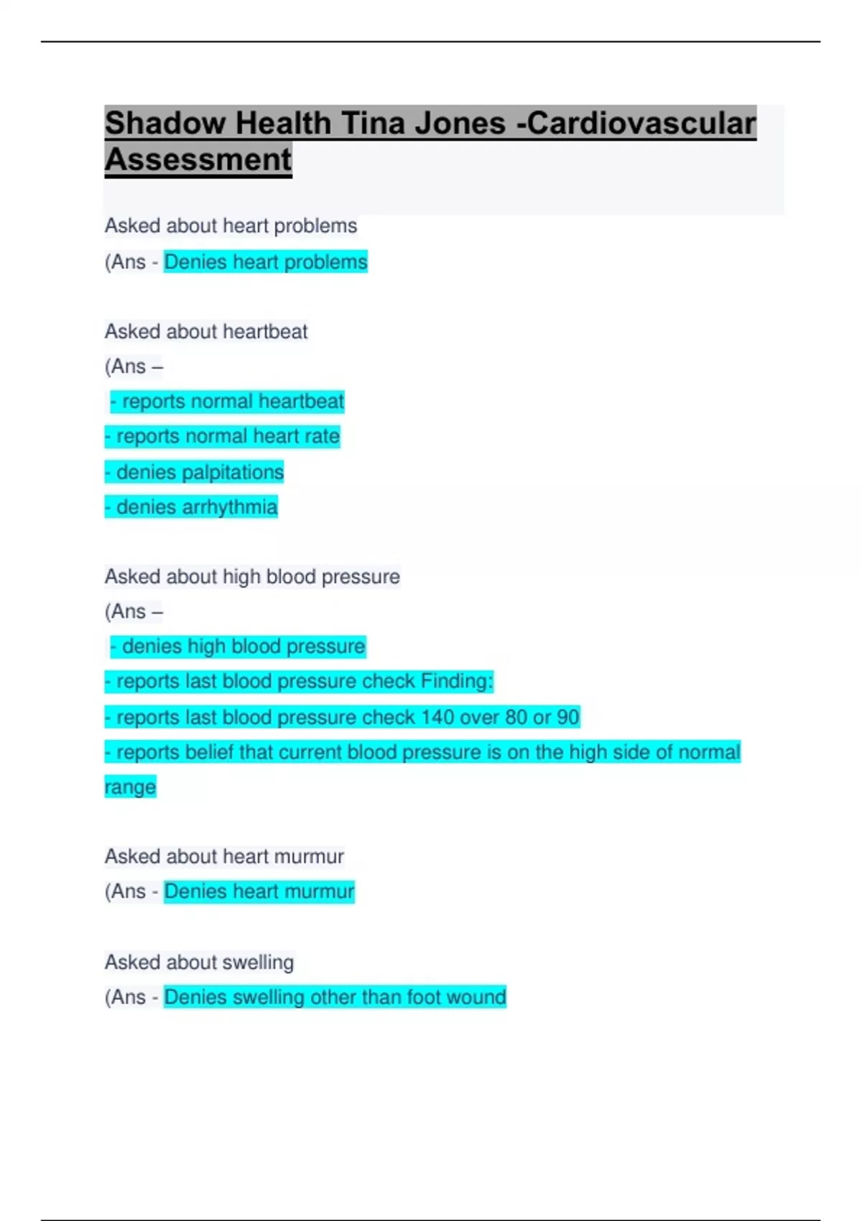Click the 'Asked about swelling' question
The image size is (862, 1221).
(x=199, y=962)
